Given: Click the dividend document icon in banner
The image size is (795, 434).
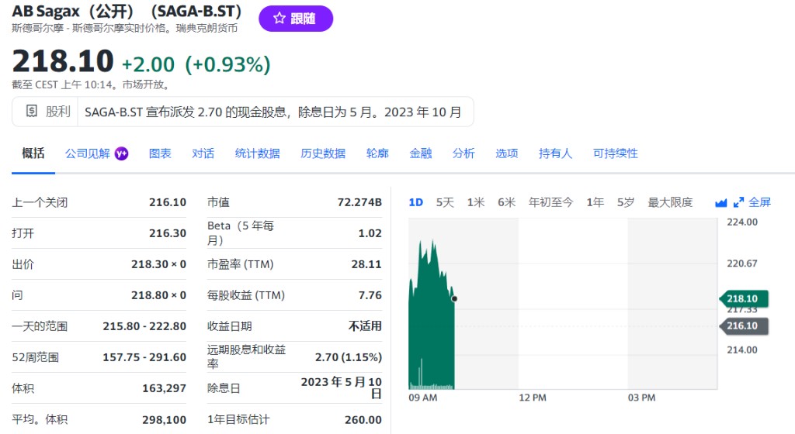Looking at the screenshot, I should pyautogui.click(x=31, y=112).
